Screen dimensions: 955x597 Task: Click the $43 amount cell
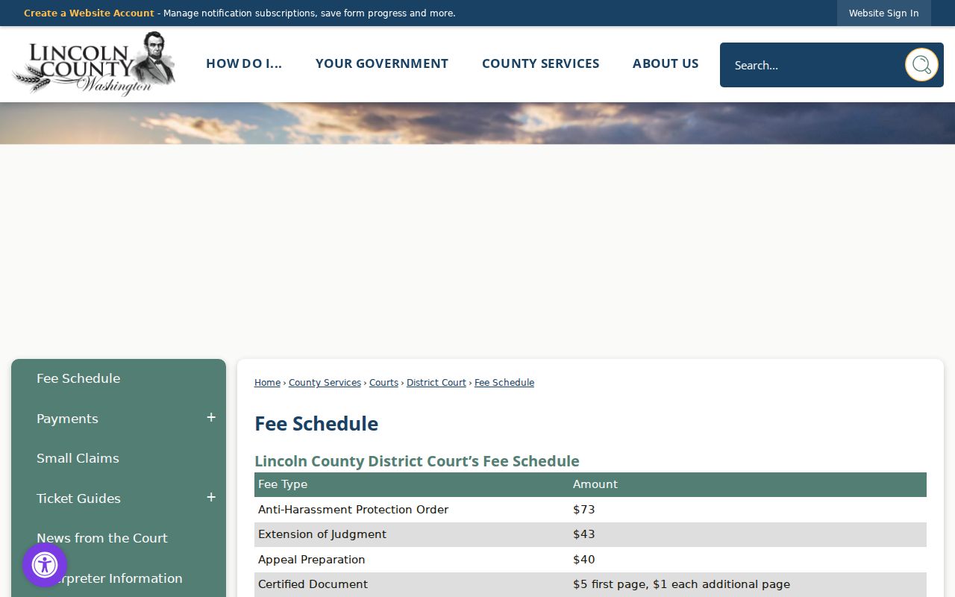coord(583,534)
